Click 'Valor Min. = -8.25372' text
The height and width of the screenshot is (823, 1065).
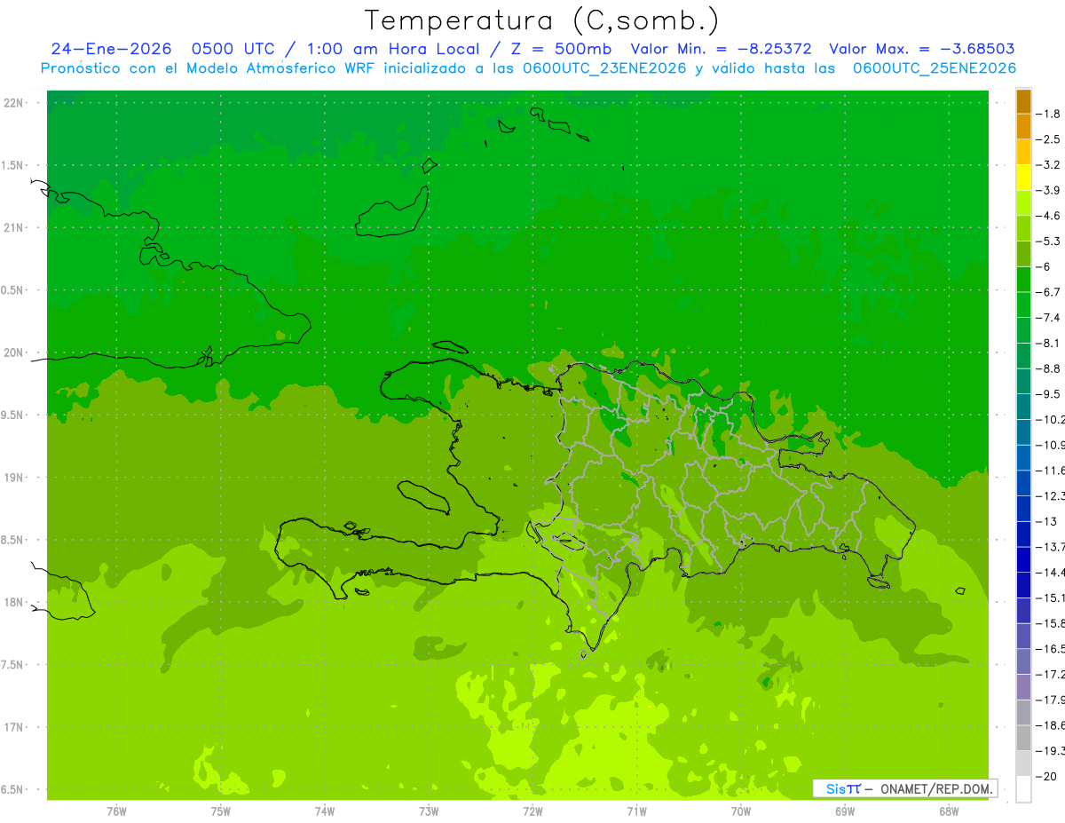point(721,49)
